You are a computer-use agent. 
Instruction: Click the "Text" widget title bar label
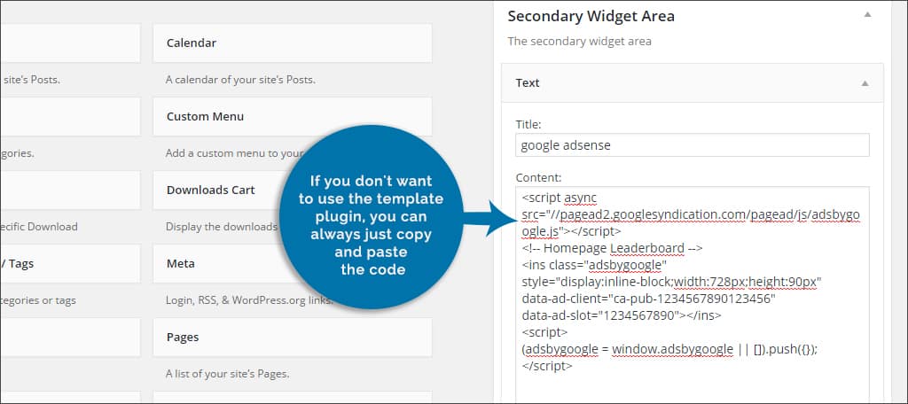tap(528, 82)
